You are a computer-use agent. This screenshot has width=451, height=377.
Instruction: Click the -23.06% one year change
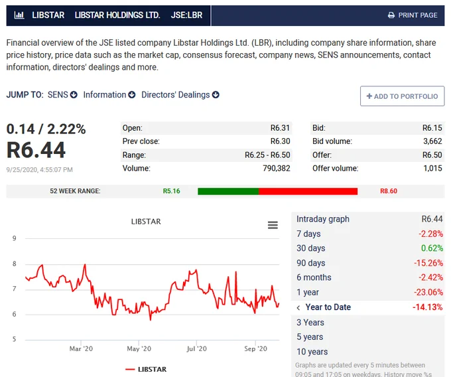pyautogui.click(x=428, y=293)
